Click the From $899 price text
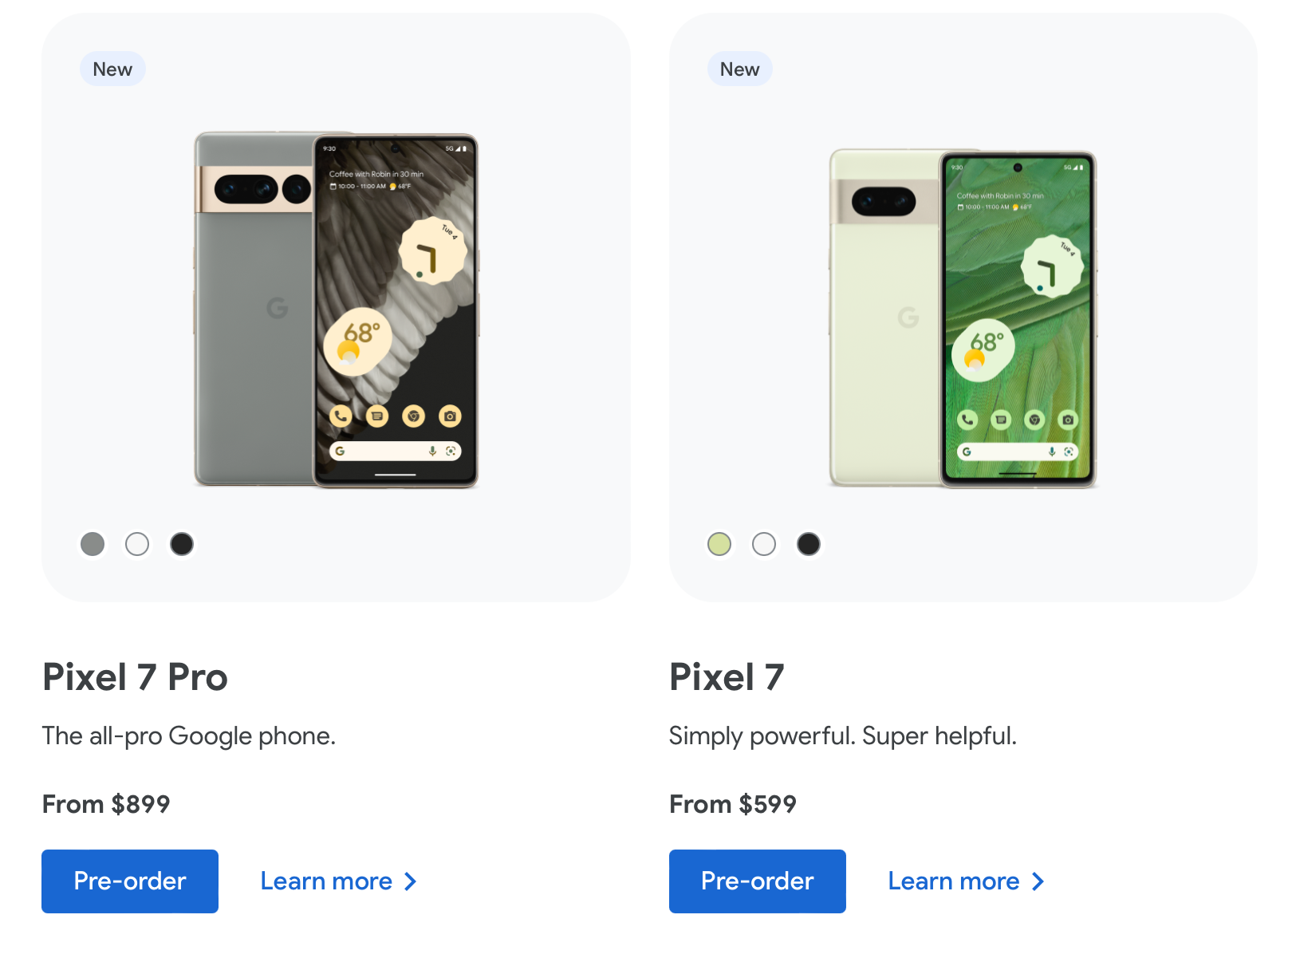The image size is (1292, 962). coord(106,804)
